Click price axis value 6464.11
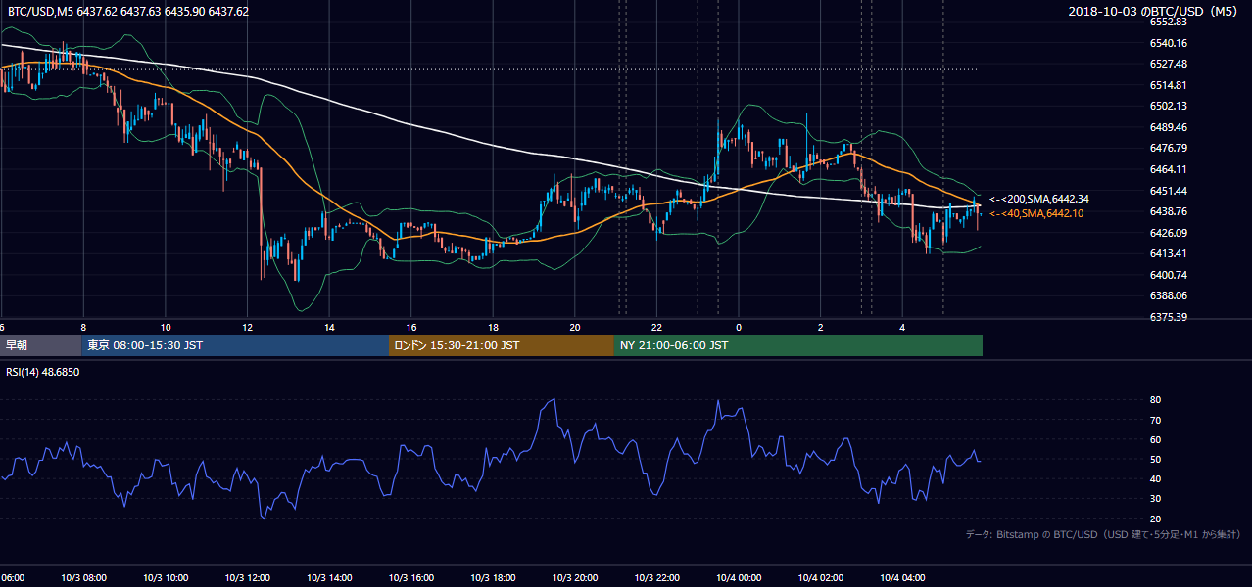 [1169, 169]
